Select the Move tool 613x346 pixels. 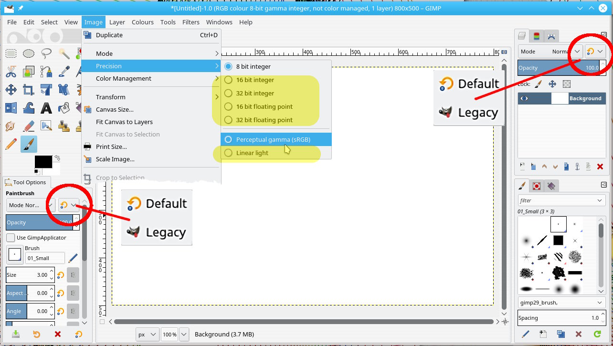(11, 90)
